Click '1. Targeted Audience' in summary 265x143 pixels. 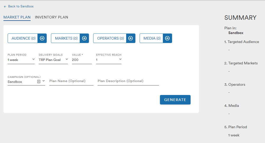click(x=242, y=42)
